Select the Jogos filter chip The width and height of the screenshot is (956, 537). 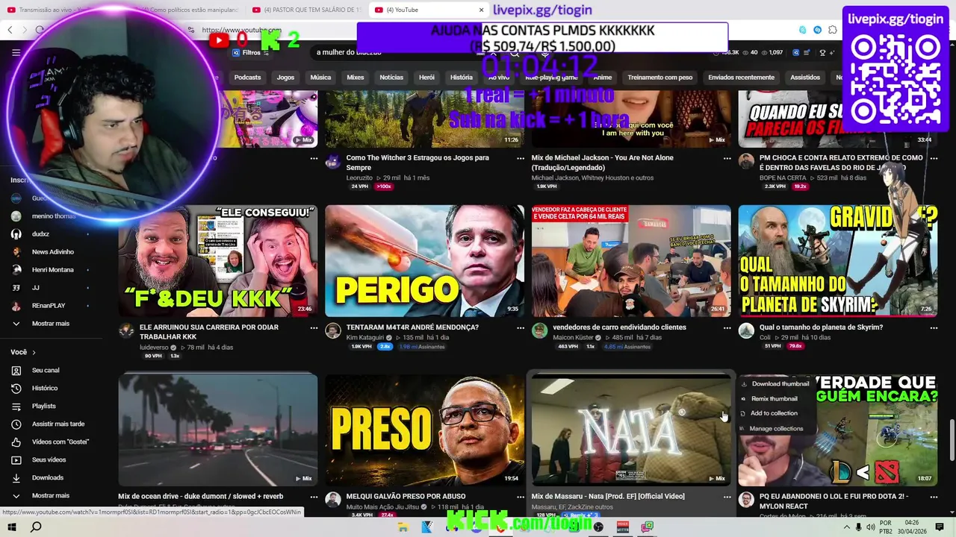pos(285,78)
